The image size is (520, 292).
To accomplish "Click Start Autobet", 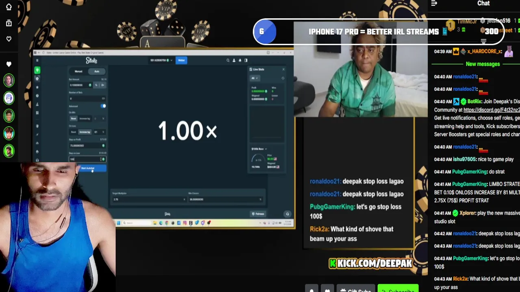I will point(87,168).
